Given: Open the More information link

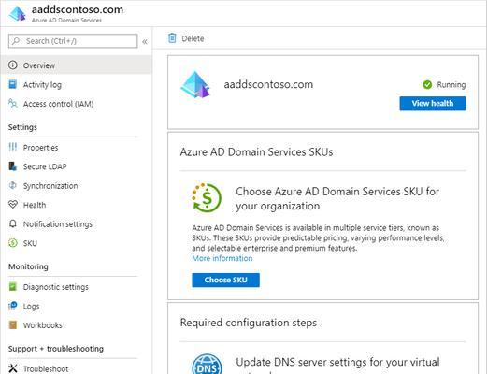Looking at the screenshot, I should [222, 258].
